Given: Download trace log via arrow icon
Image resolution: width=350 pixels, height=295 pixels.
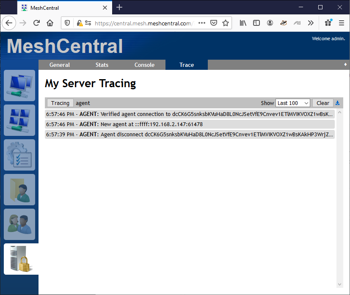Looking at the screenshot, I should 337,103.
